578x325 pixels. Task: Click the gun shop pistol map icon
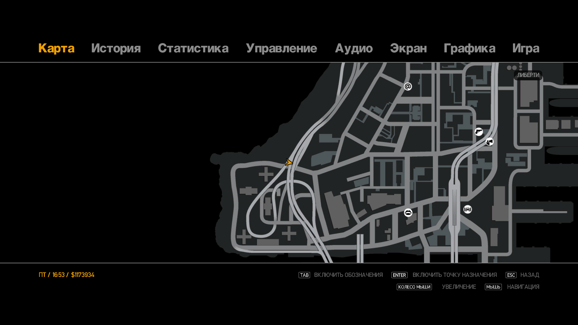(x=479, y=132)
